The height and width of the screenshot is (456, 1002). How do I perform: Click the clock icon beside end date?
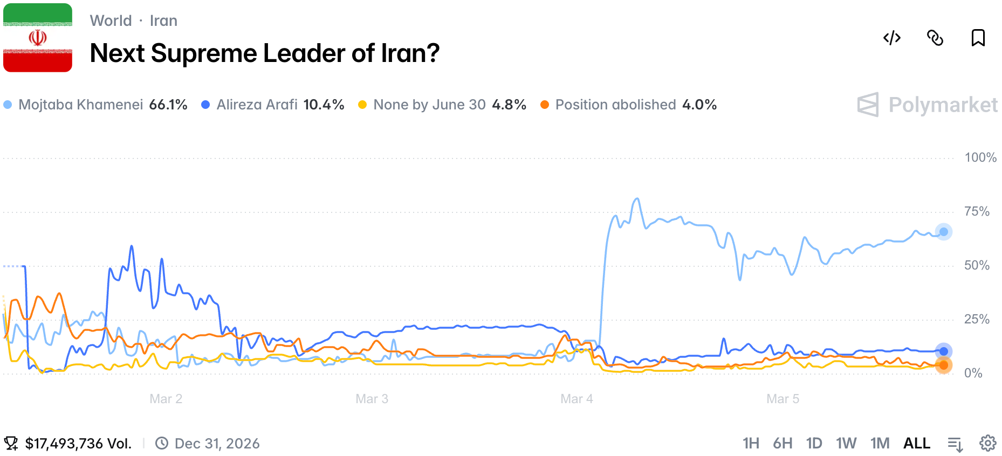point(162,443)
